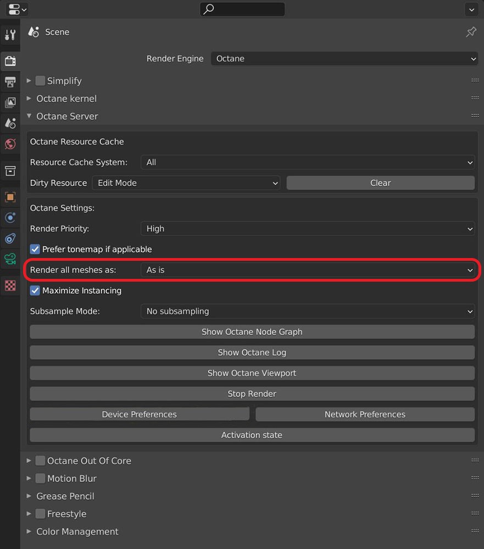Select the Output properties icon

click(10, 82)
